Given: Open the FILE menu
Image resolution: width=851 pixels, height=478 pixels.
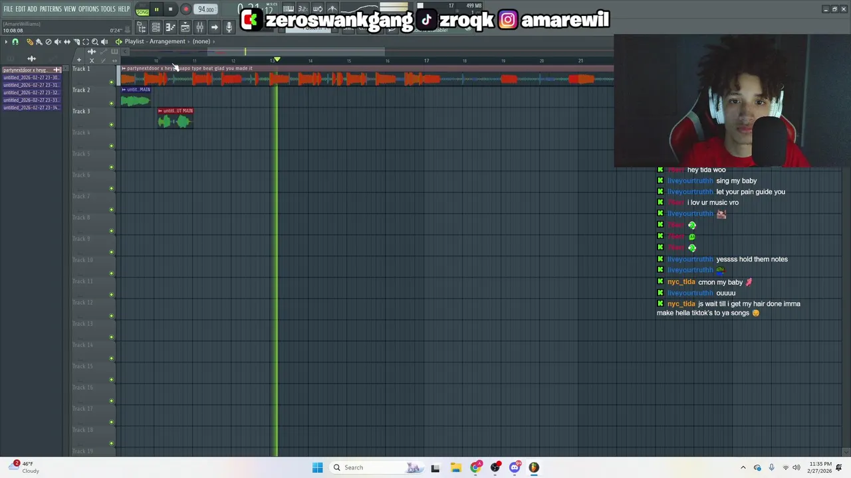Looking at the screenshot, I should coord(8,9).
